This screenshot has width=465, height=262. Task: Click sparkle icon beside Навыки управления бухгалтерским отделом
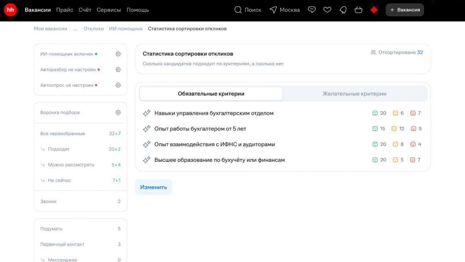[146, 113]
